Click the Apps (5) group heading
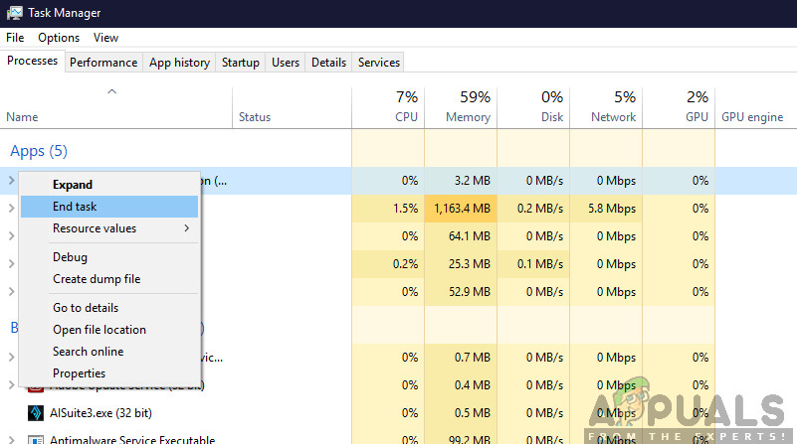Screen dimensions: 797x444 39,151
